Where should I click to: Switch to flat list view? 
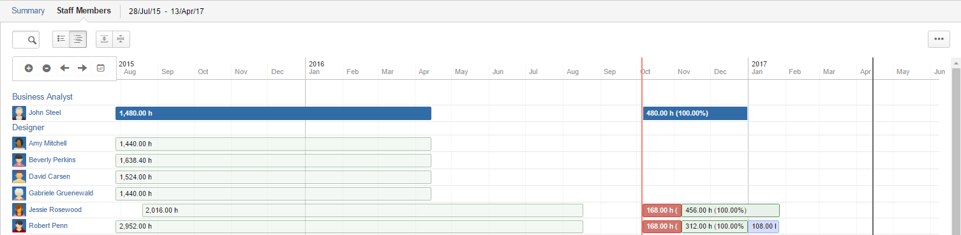coord(61,39)
